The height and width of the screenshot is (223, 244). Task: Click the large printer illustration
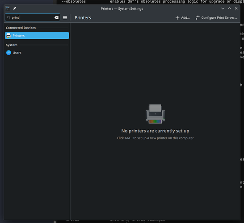click(155, 114)
